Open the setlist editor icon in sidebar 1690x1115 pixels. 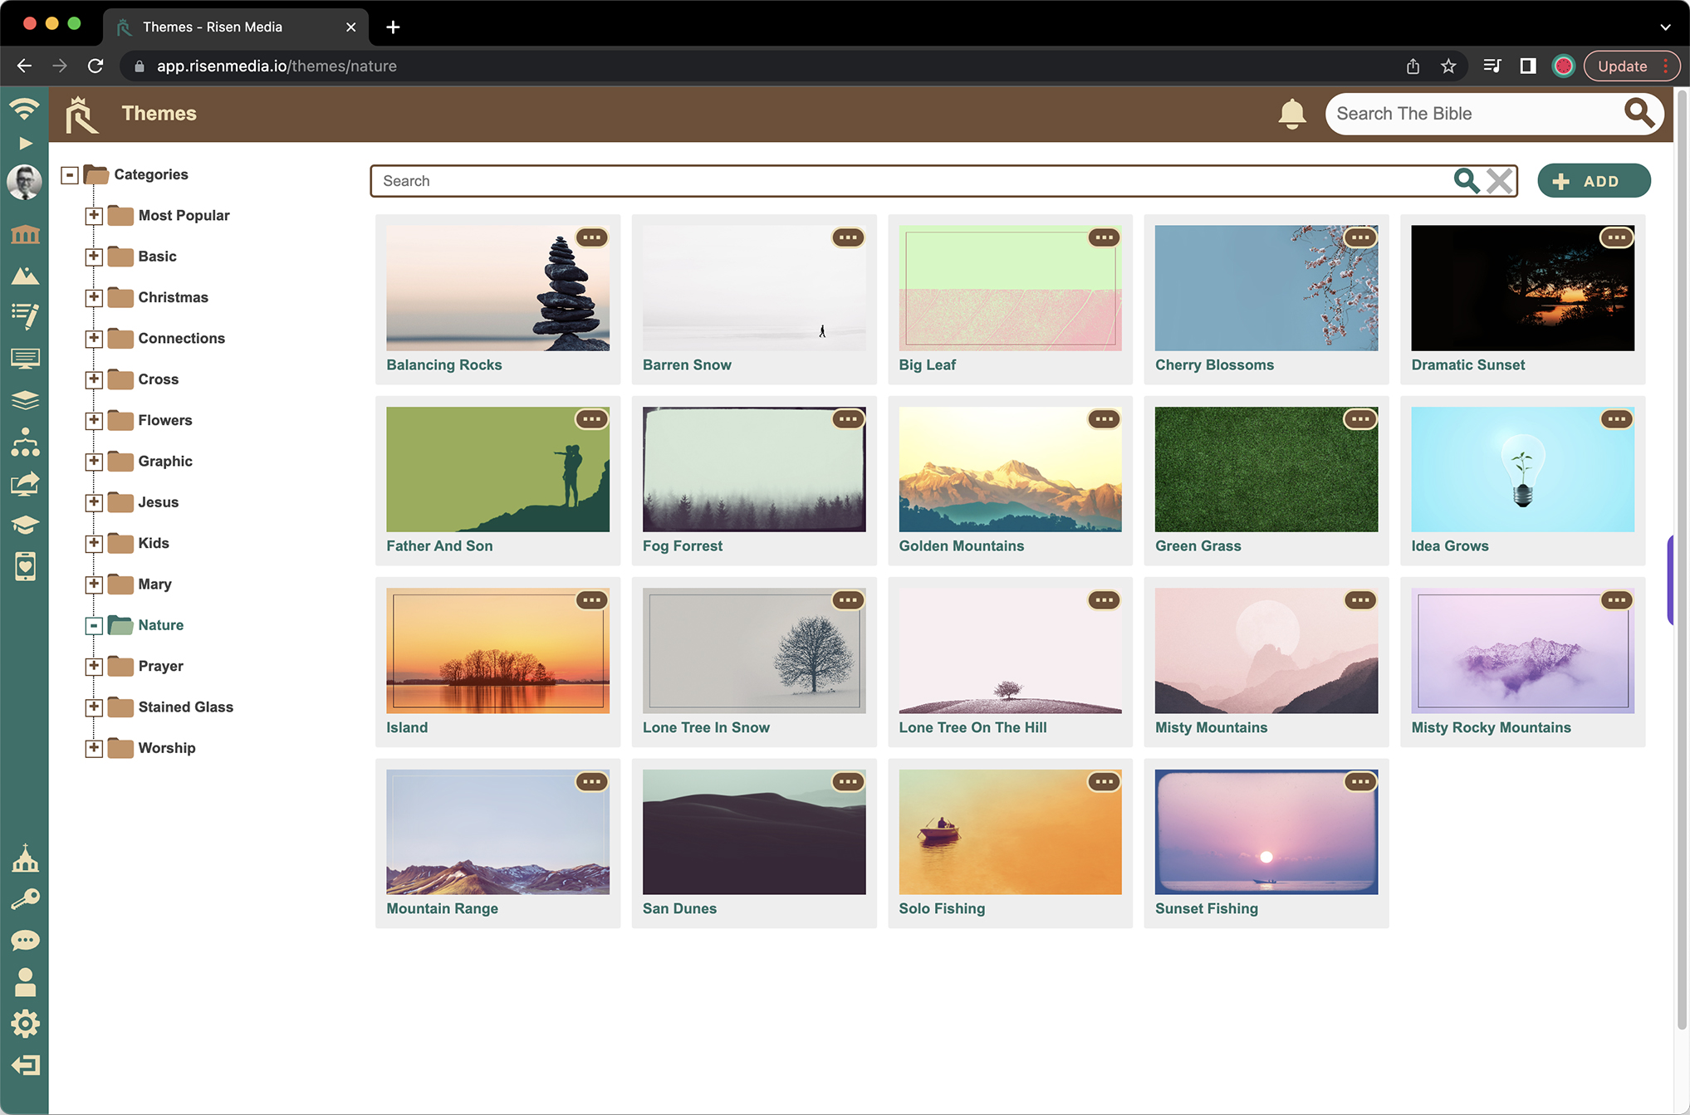tap(26, 316)
